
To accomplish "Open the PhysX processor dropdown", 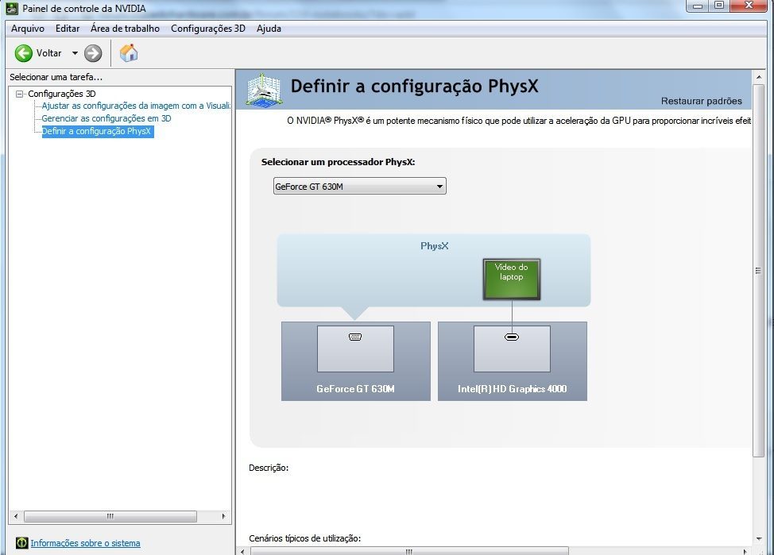I will (x=359, y=187).
